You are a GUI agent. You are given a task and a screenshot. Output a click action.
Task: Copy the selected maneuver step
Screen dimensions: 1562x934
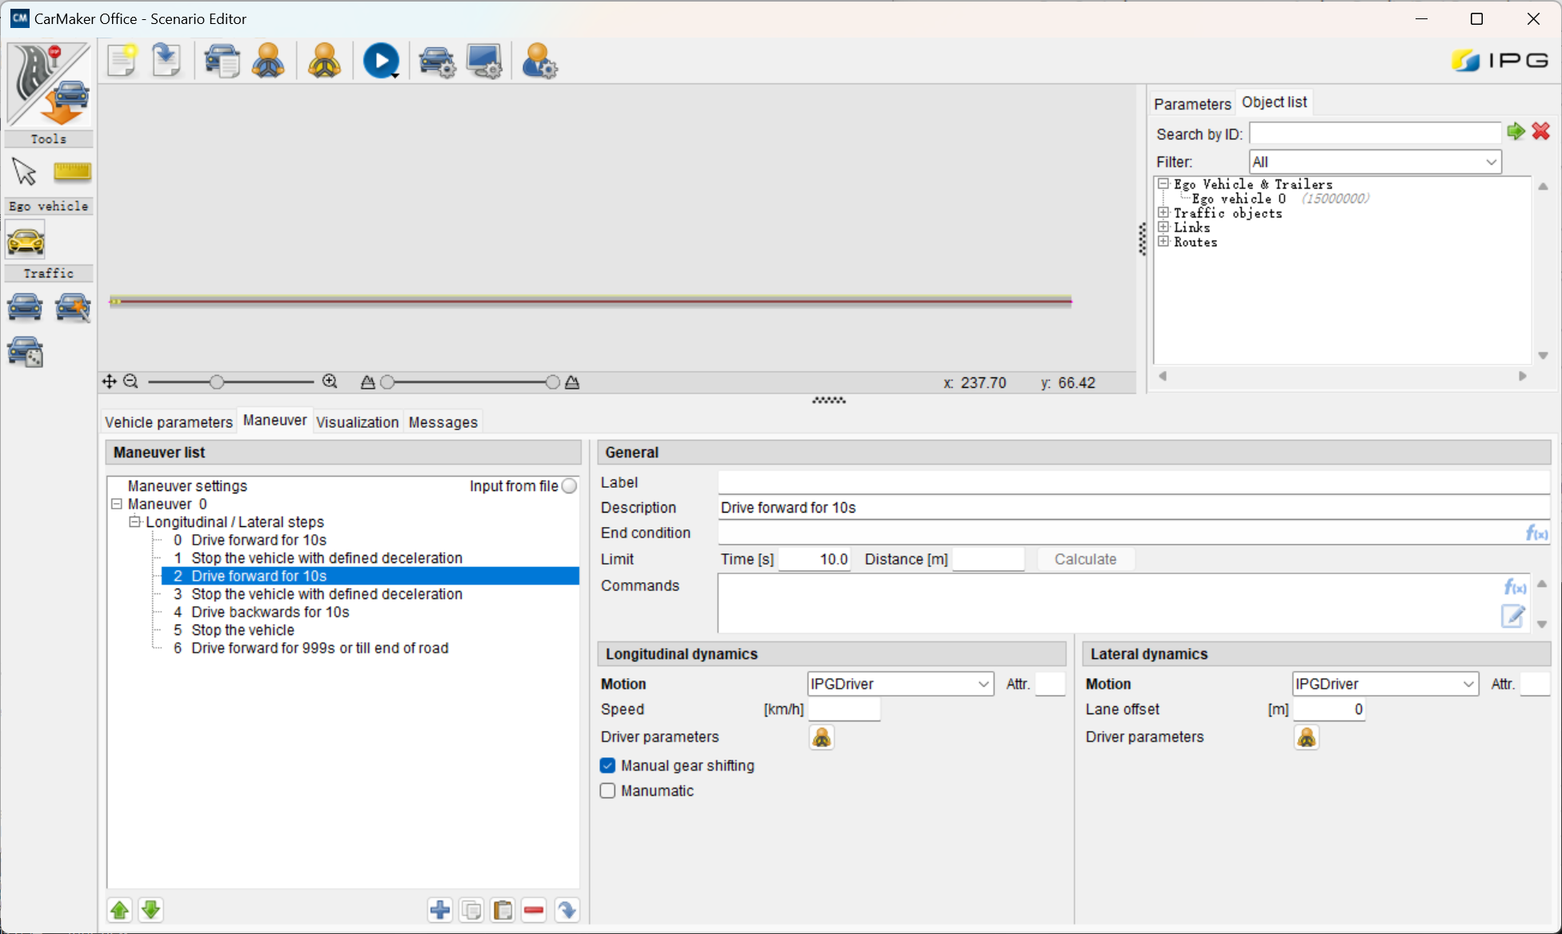(x=471, y=910)
